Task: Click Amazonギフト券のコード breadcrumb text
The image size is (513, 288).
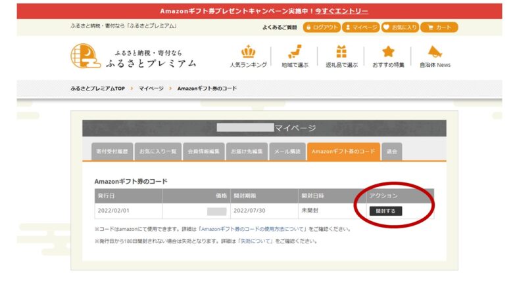Action: pos(207,89)
